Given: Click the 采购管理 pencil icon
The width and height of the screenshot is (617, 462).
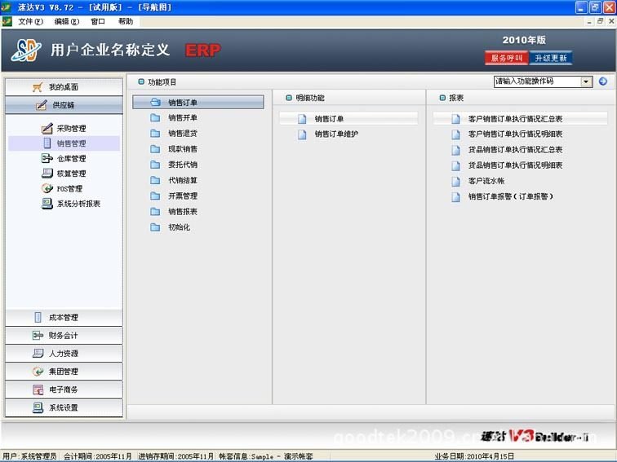Looking at the screenshot, I should coord(47,128).
